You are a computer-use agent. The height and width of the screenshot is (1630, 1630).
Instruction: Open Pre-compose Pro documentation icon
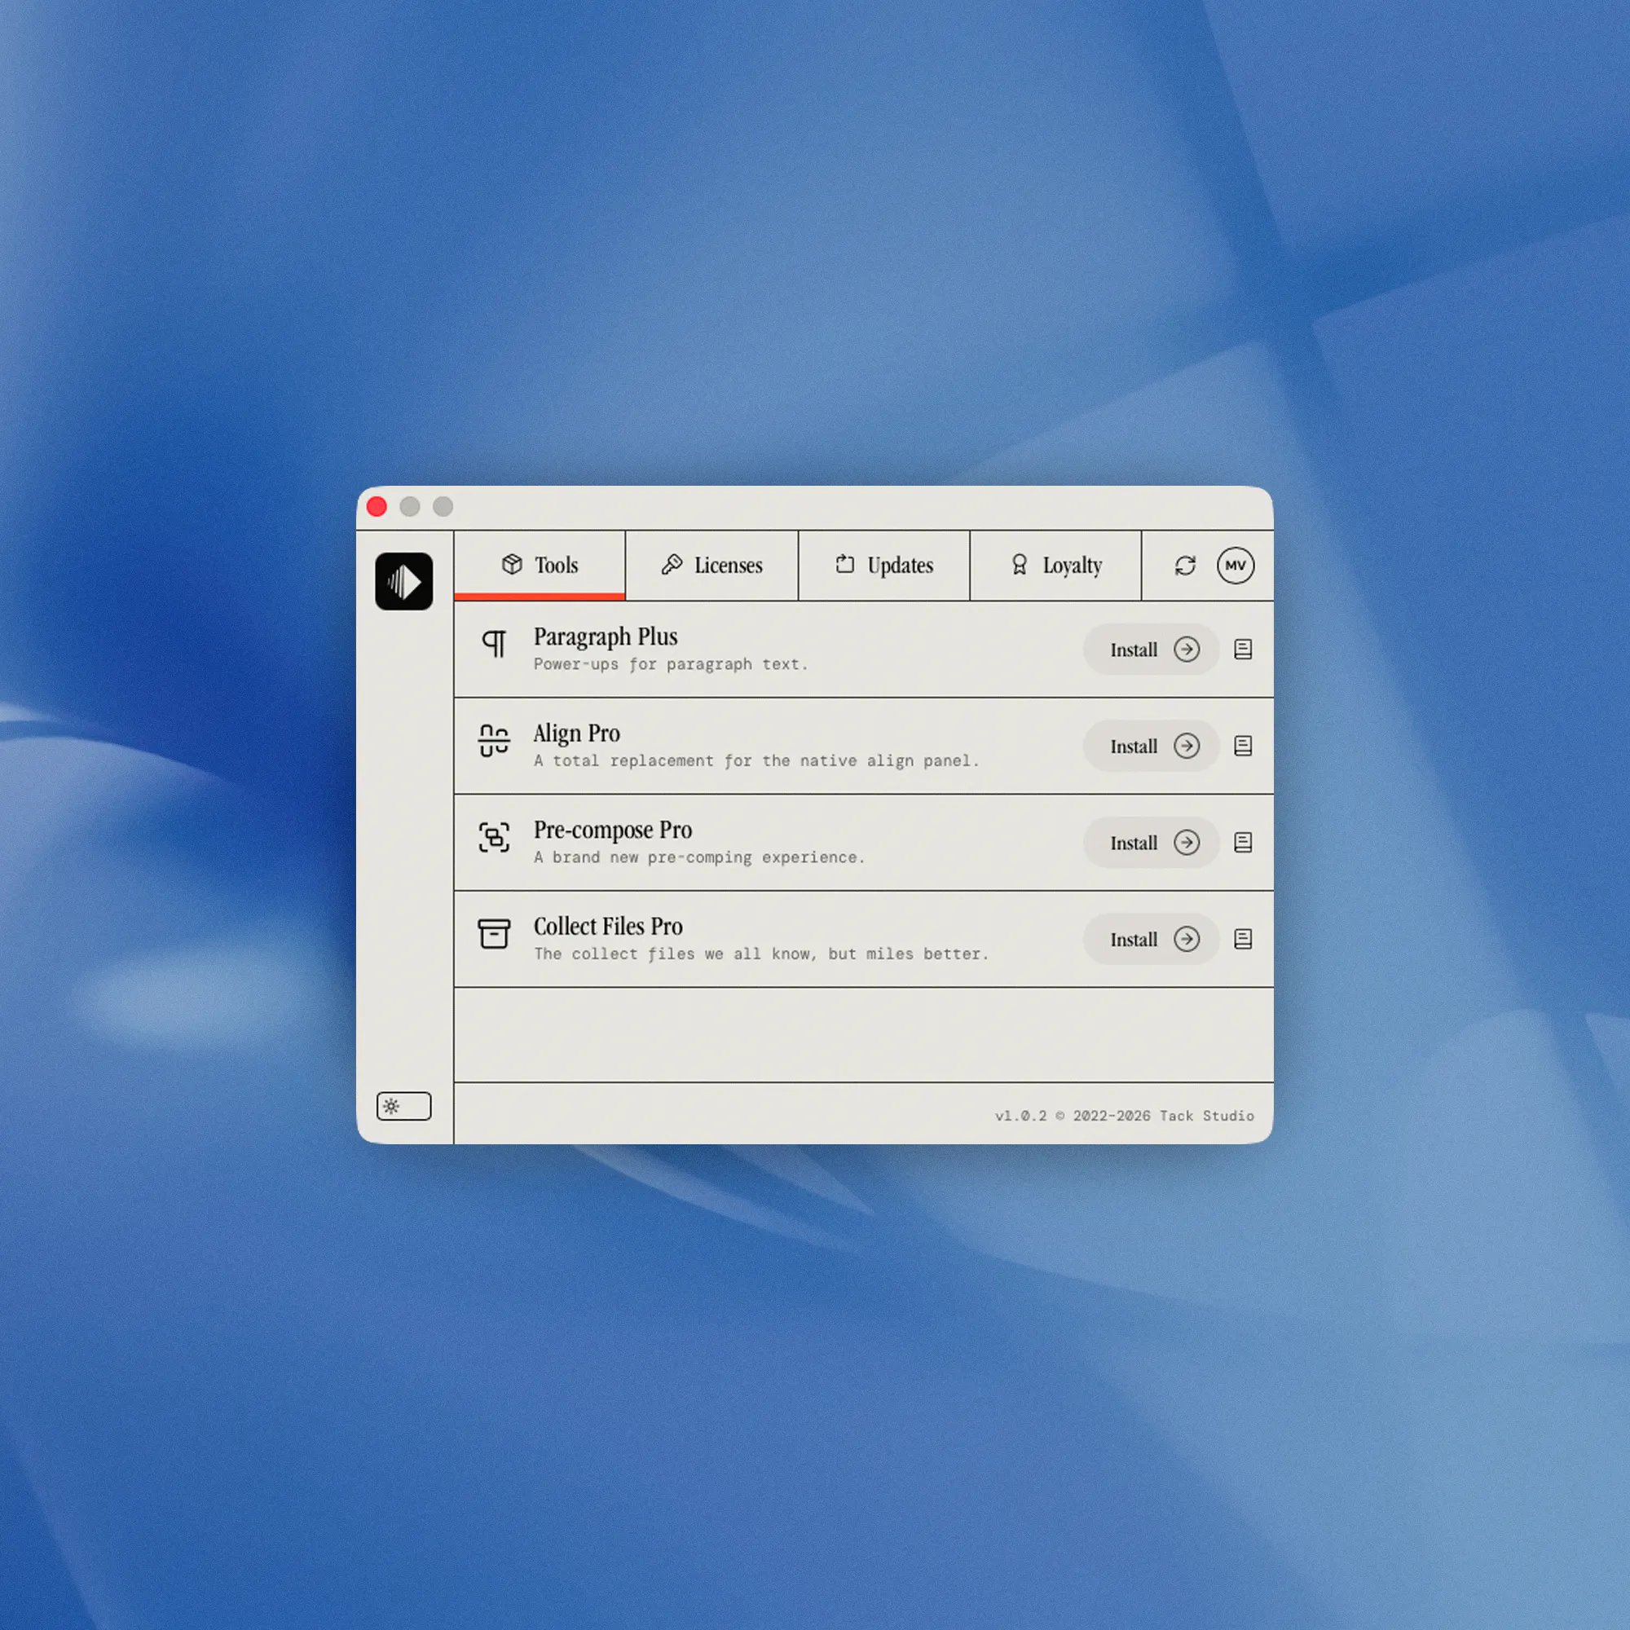(1243, 843)
